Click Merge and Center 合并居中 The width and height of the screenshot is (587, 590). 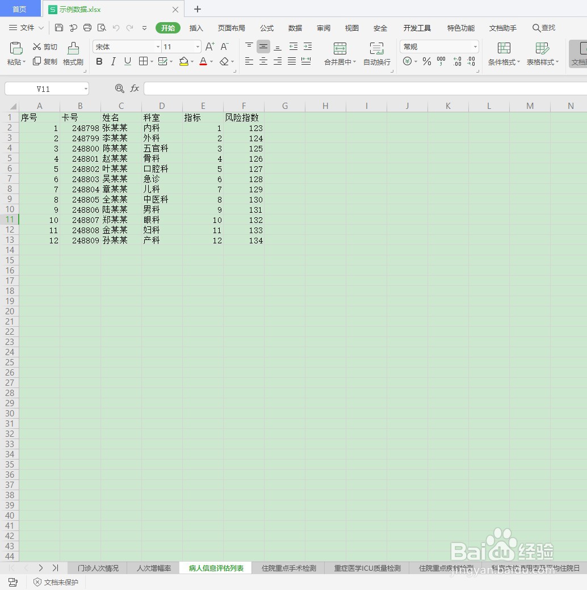coord(340,54)
